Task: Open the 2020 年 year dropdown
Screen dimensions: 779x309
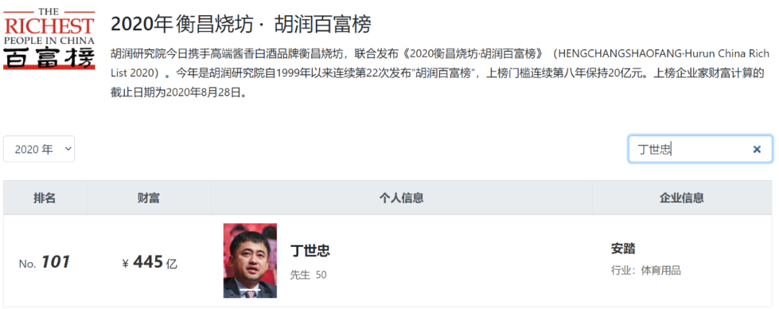Action: [39, 149]
